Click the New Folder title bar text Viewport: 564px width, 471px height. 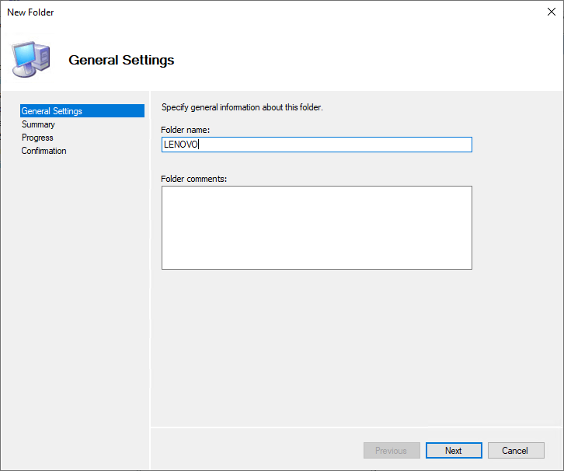31,12
